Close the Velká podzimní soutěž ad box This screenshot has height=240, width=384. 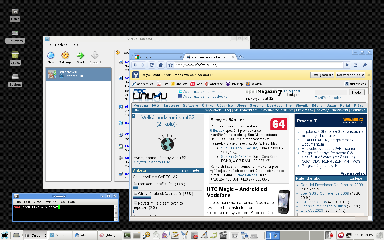(134, 116)
